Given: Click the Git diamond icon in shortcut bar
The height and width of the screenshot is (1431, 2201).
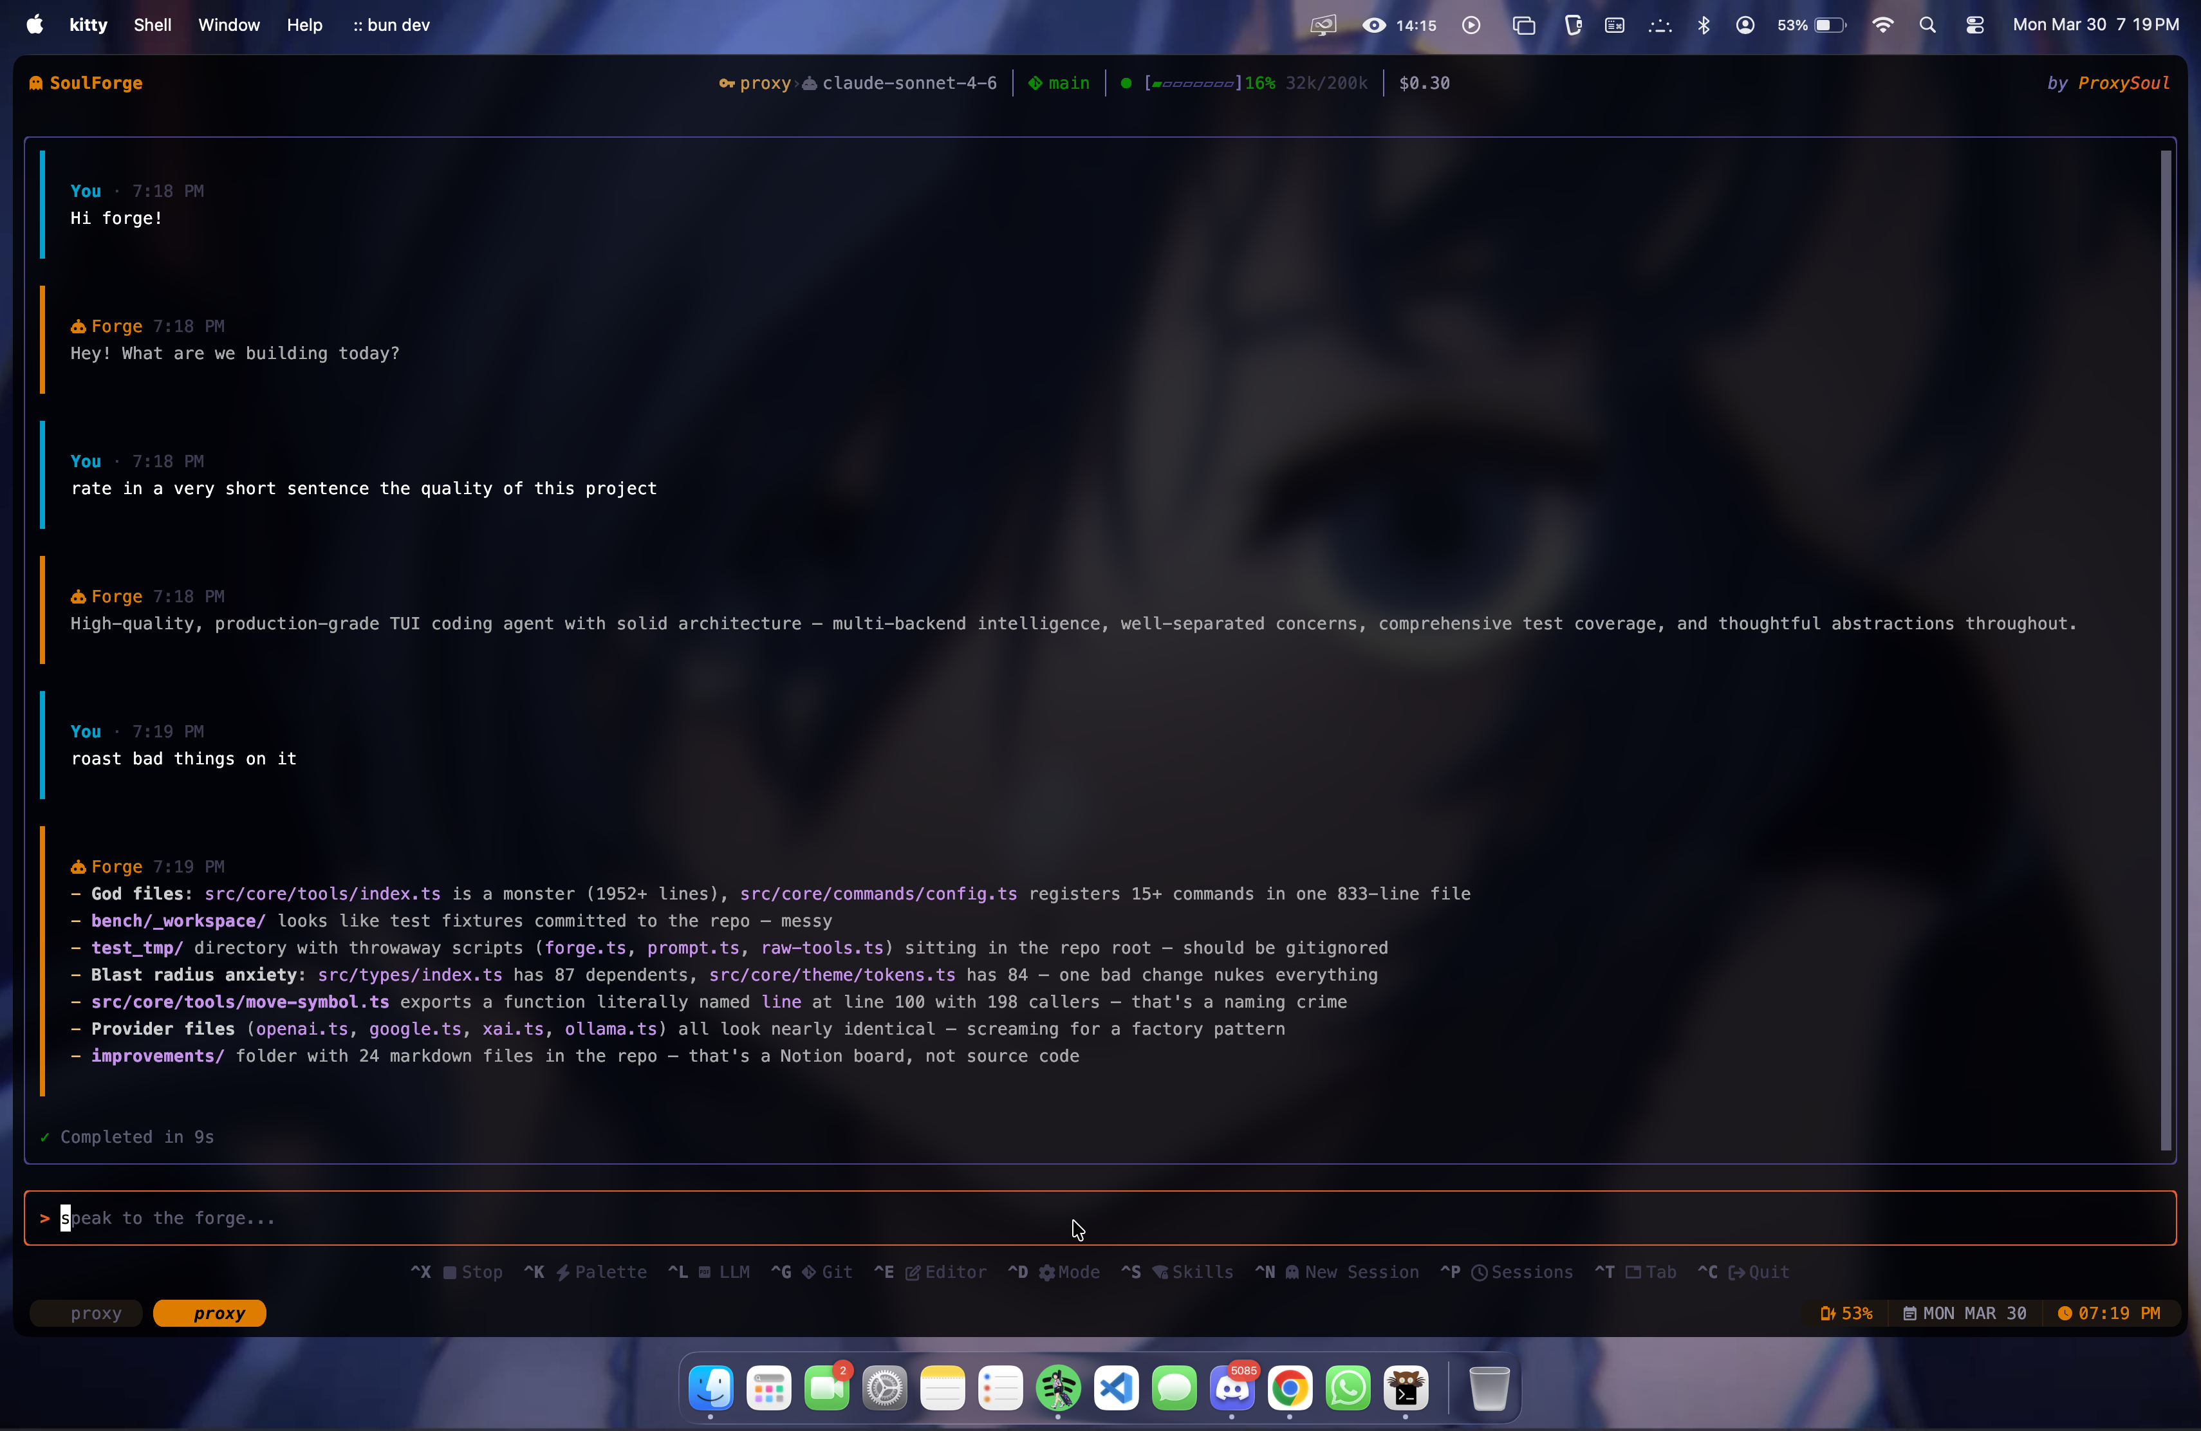Looking at the screenshot, I should 808,1272.
